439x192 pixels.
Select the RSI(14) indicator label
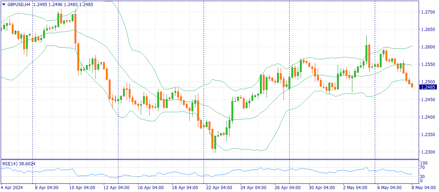(x=19, y=163)
